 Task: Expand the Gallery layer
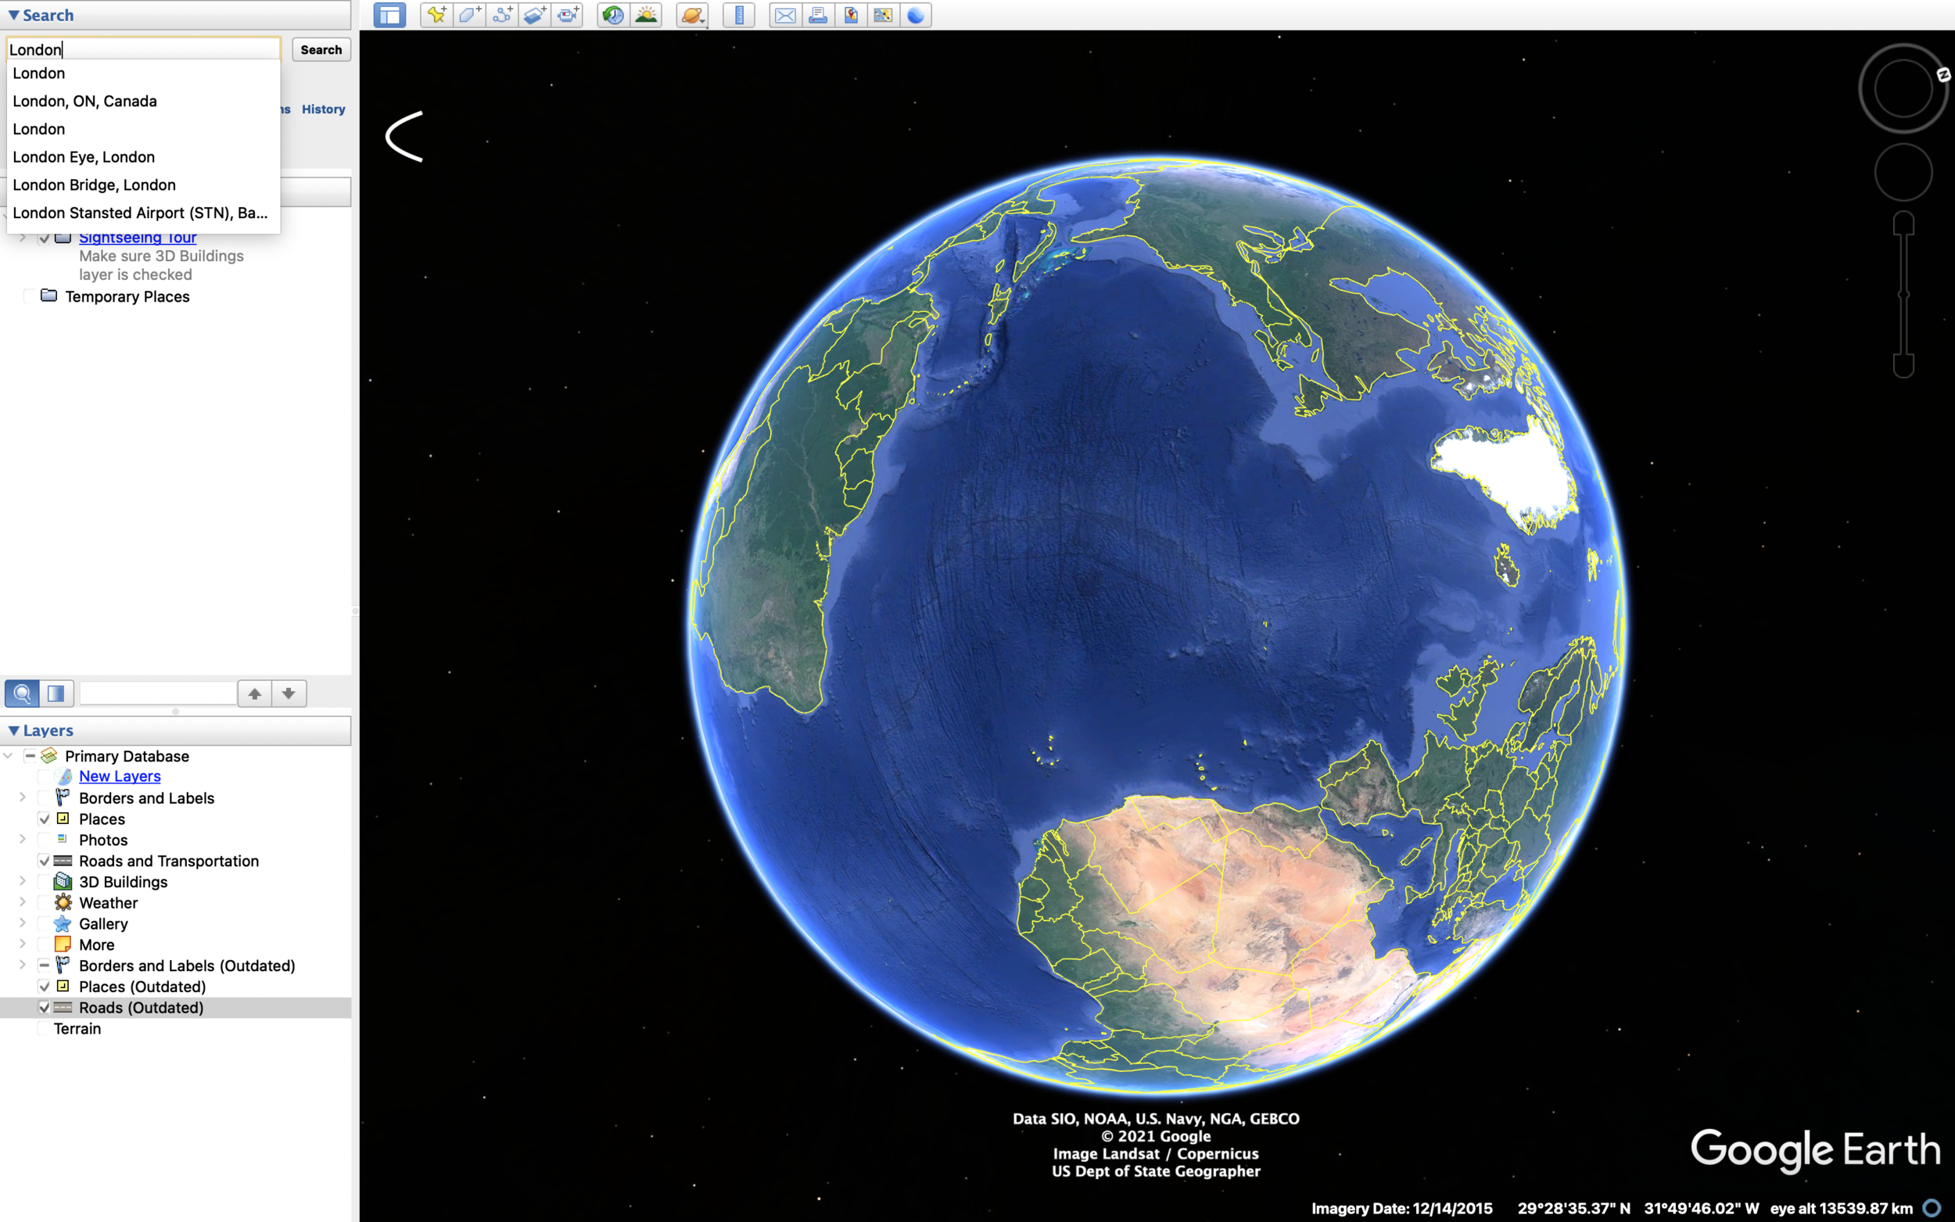23,924
